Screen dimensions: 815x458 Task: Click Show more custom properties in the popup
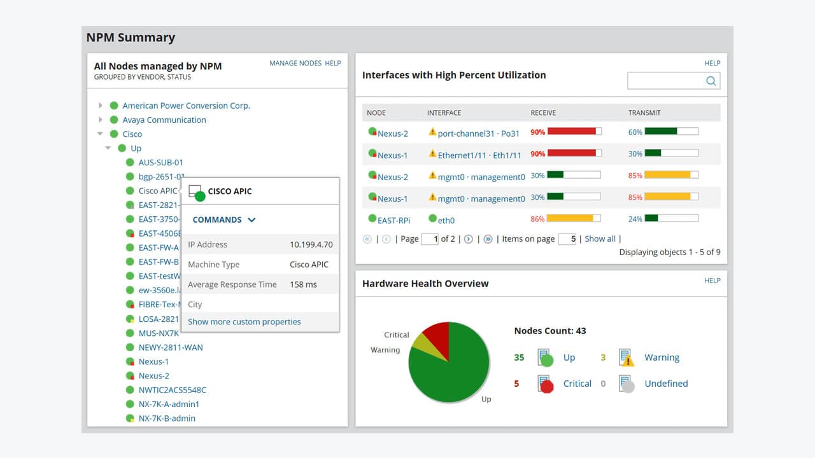click(244, 321)
